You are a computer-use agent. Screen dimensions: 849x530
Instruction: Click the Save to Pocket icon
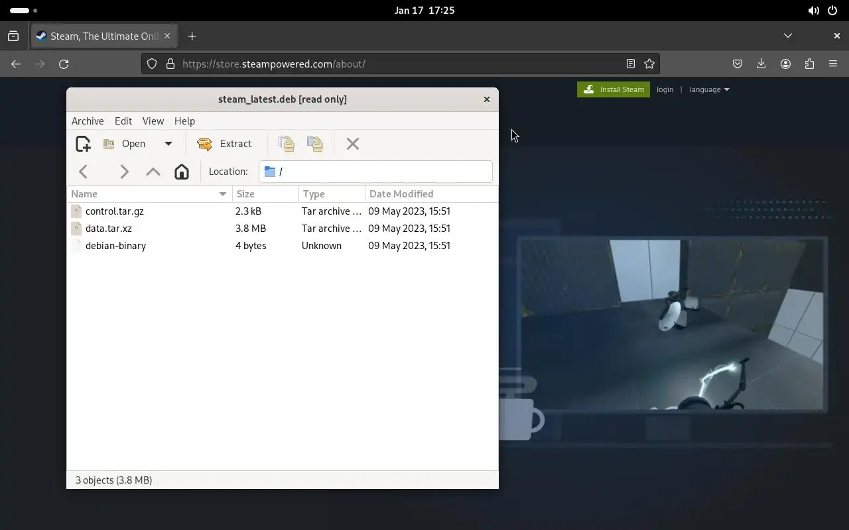738,64
